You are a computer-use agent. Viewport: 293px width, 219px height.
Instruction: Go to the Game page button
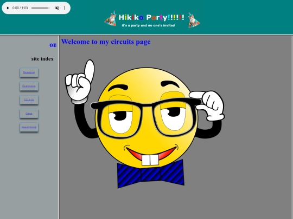[29, 114]
